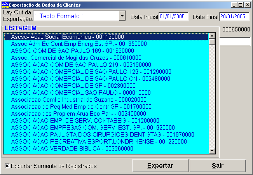Select Assoc Adm Ec Cont Emp Energ row
The image size is (253, 175).
pyautogui.click(x=106, y=44)
